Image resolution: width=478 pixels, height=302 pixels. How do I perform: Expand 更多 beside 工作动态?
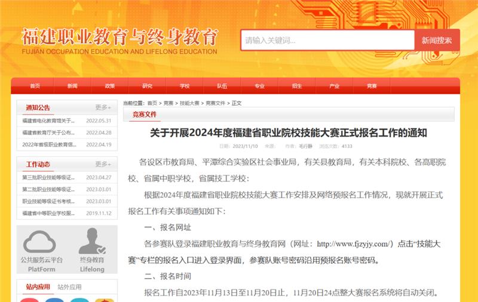pyautogui.click(x=103, y=164)
